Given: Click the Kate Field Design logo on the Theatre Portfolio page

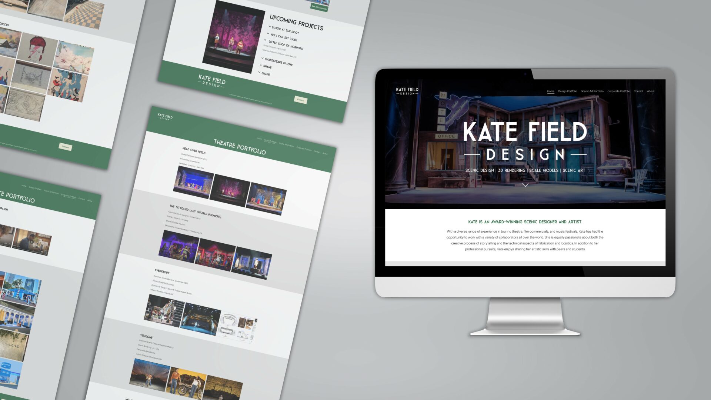Looking at the screenshot, I should coord(165,117).
